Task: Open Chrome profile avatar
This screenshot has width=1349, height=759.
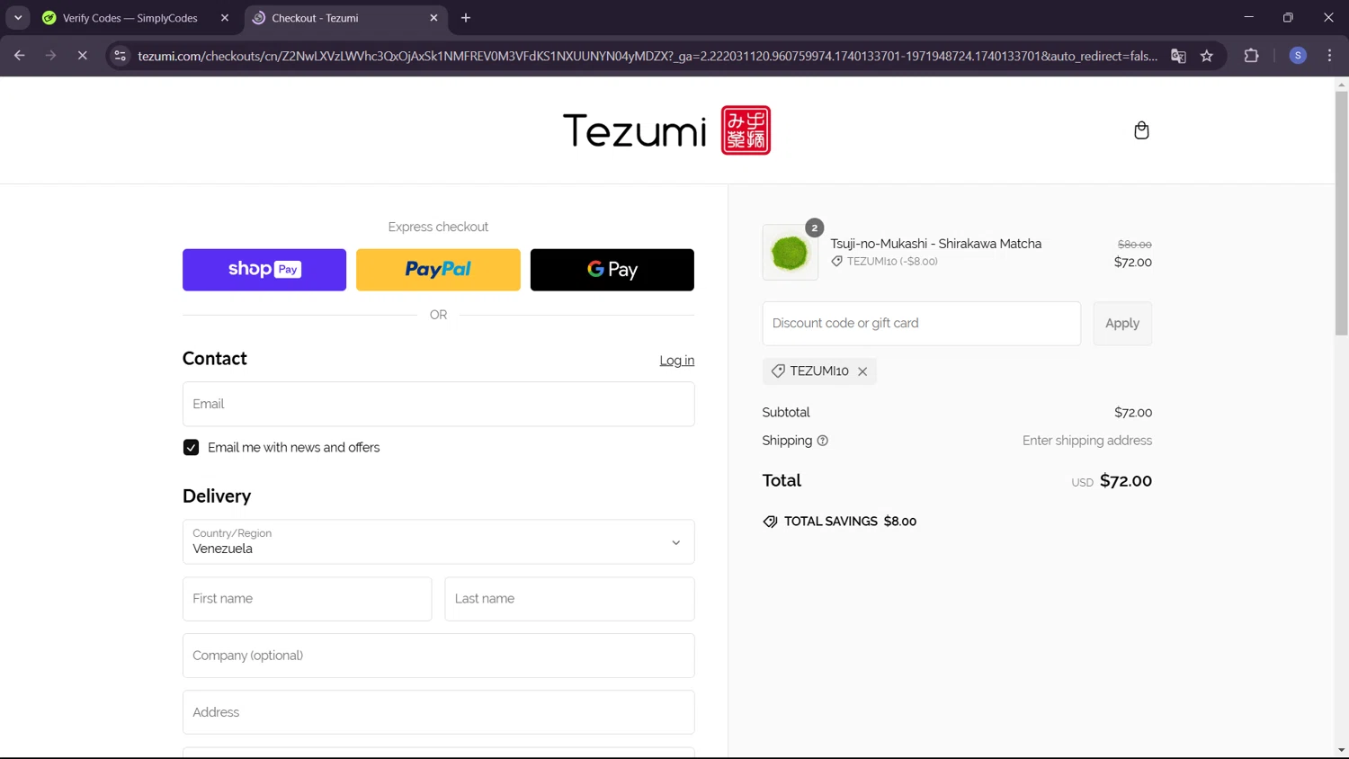Action: pyautogui.click(x=1298, y=56)
